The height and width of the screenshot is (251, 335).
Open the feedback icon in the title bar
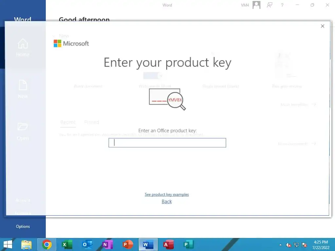click(270, 5)
